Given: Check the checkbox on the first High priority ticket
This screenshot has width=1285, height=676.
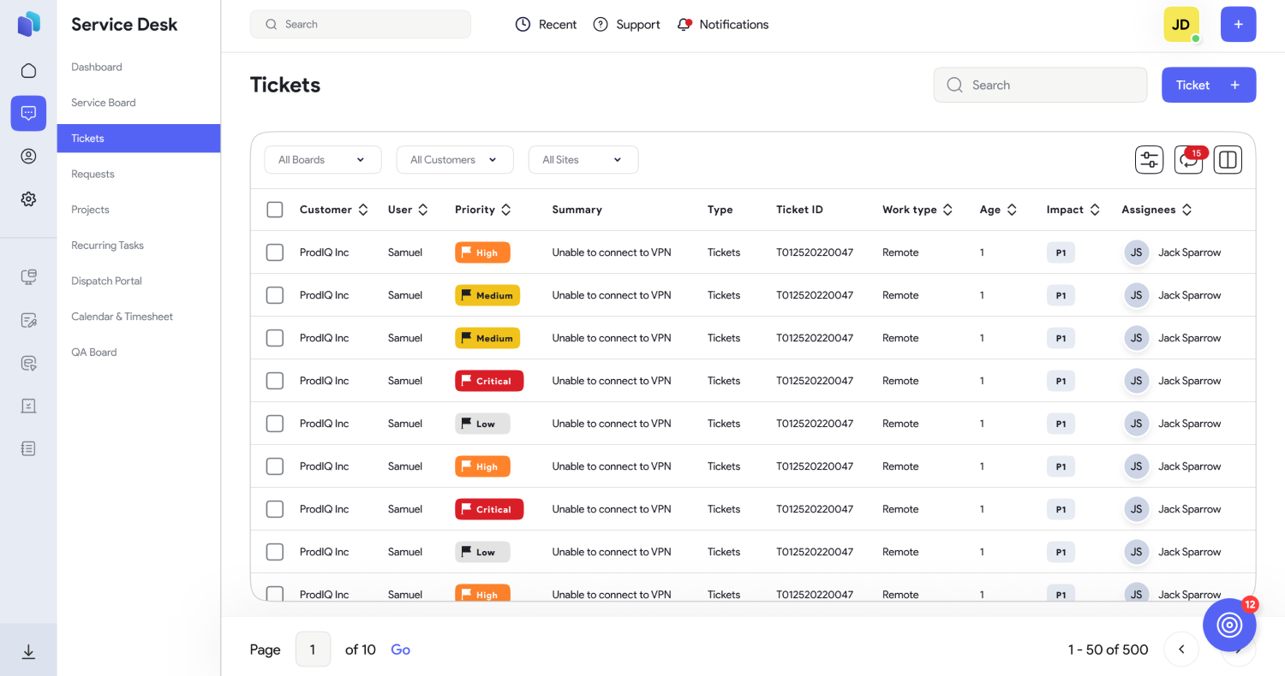Looking at the screenshot, I should (x=275, y=252).
